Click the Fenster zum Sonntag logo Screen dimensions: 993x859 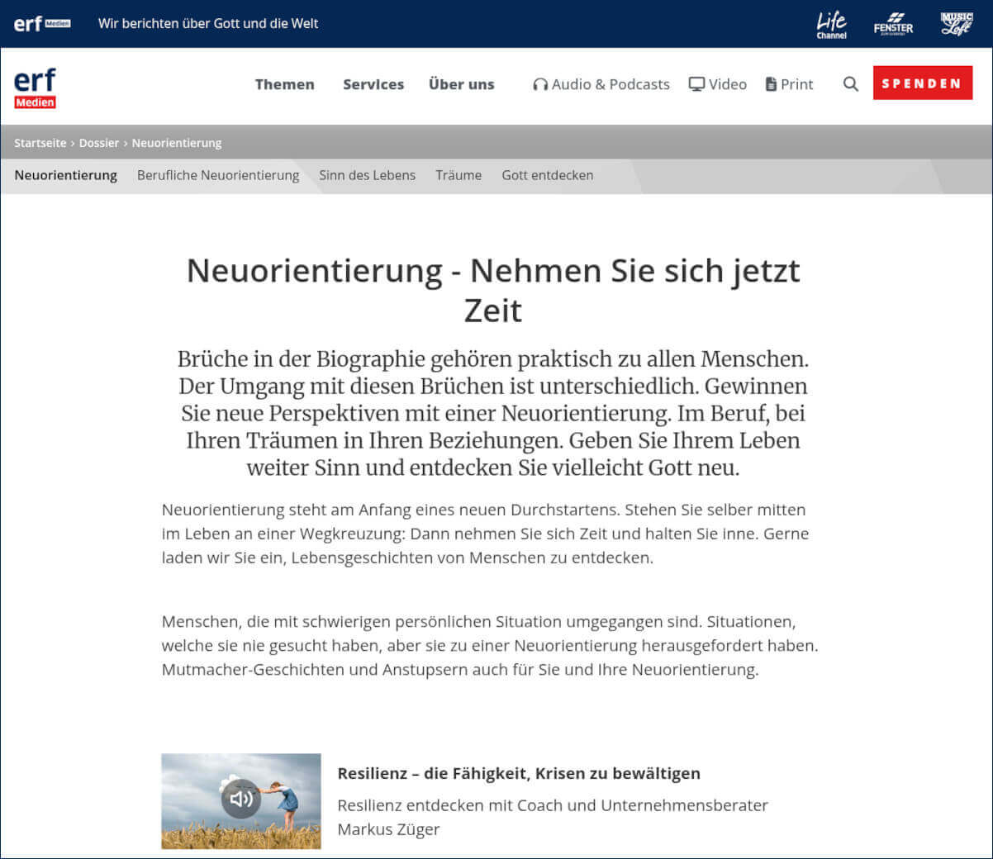tap(893, 24)
